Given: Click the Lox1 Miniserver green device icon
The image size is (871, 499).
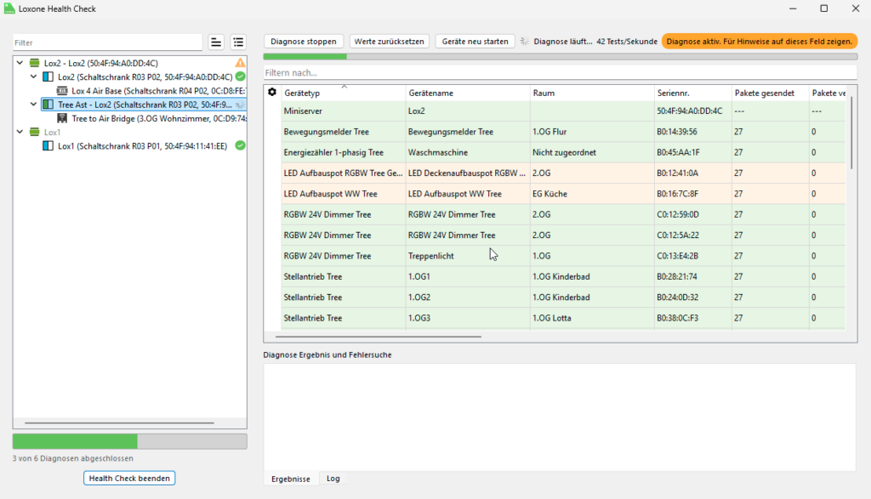Looking at the screenshot, I should point(34,132).
